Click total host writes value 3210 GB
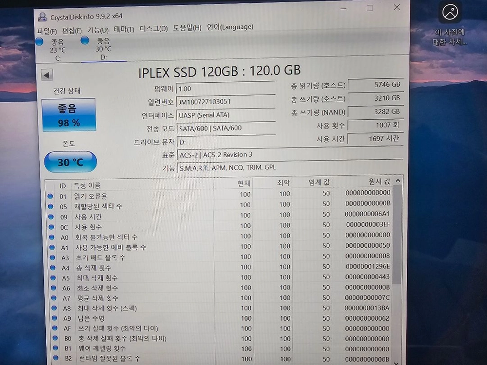The width and height of the screenshot is (487, 365). [376, 98]
